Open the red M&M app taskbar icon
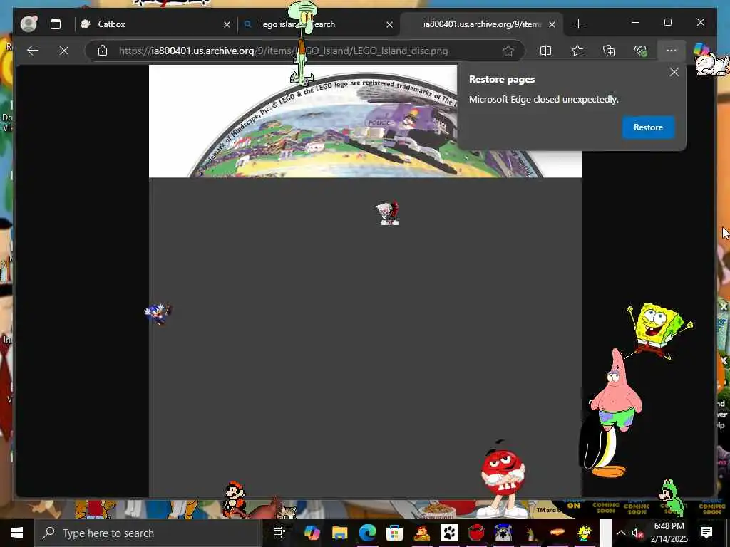This screenshot has height=547, width=730. (x=475, y=533)
